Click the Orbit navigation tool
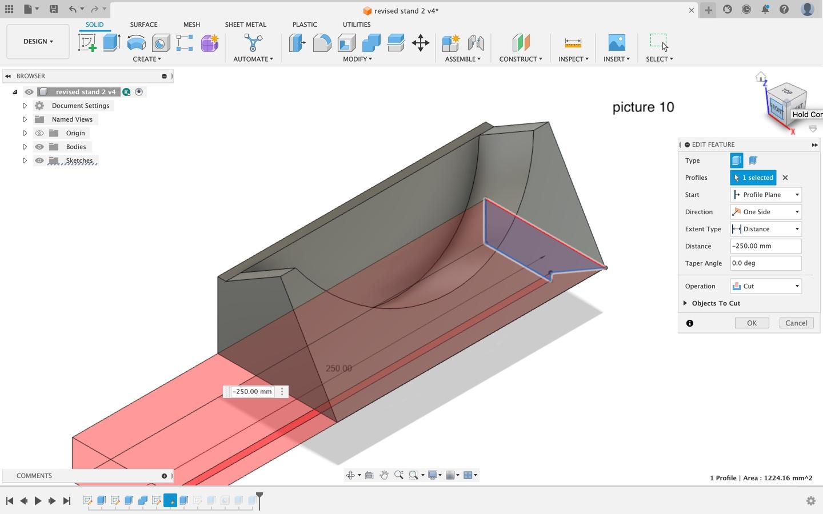The height and width of the screenshot is (514, 823). coord(351,475)
